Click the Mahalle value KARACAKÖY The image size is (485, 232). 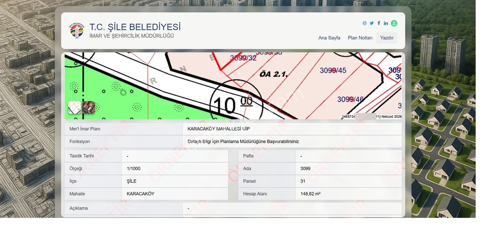[141, 194]
